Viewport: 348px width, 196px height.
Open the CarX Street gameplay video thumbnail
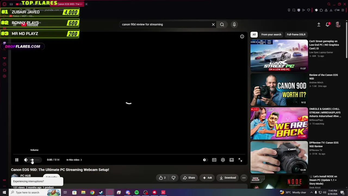click(x=279, y=56)
